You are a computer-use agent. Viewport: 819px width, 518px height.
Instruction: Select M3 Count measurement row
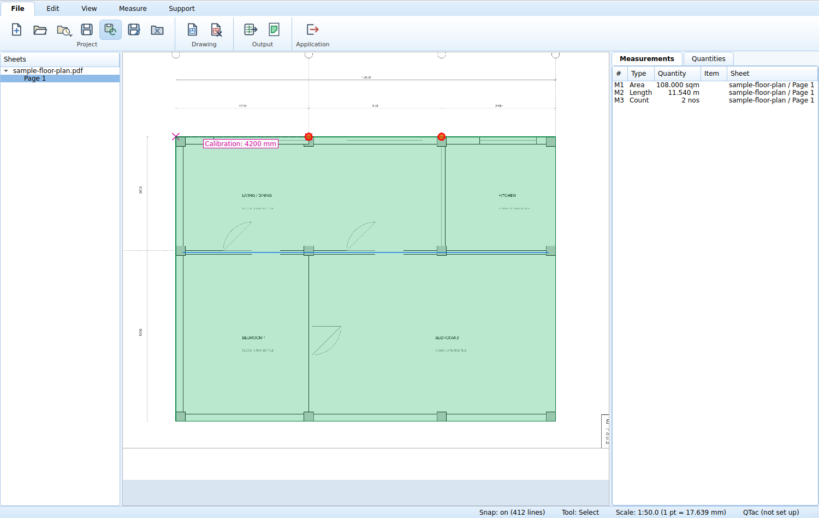pos(715,100)
